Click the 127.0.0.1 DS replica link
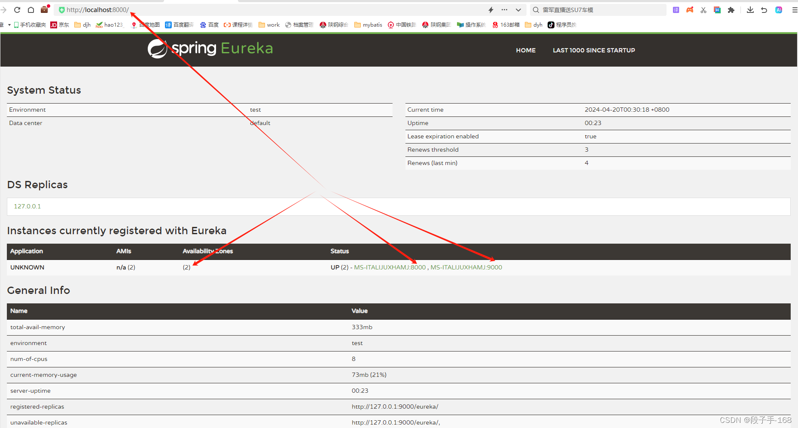The height and width of the screenshot is (428, 798). [27, 206]
